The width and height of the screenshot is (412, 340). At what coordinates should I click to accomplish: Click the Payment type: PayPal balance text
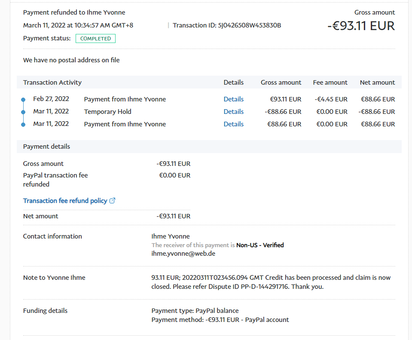pyautogui.click(x=195, y=311)
